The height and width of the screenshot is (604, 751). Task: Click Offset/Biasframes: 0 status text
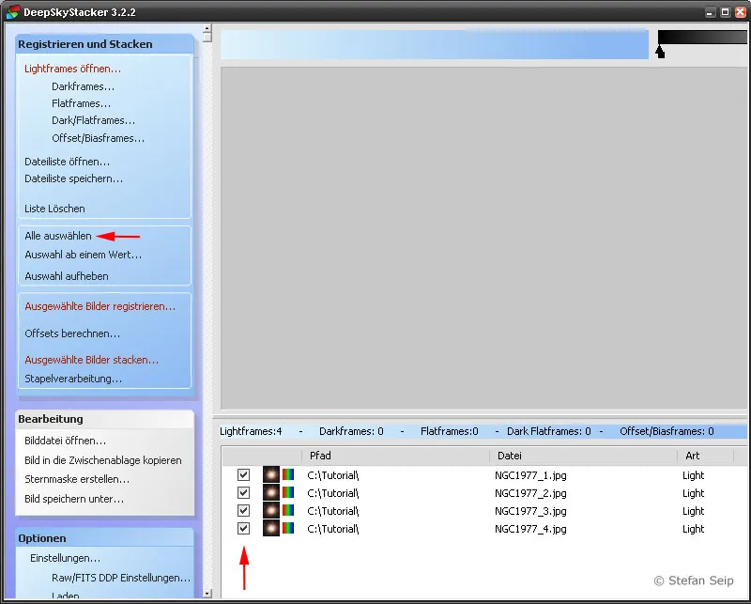[x=667, y=431]
